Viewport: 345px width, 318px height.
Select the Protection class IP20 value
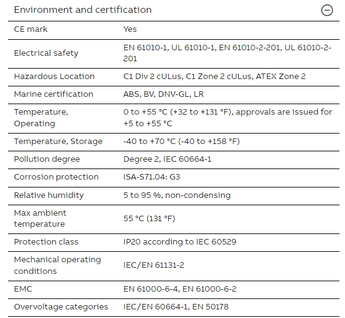pyautogui.click(x=179, y=242)
